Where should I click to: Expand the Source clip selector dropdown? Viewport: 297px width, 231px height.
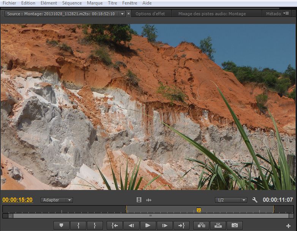tap(122, 14)
